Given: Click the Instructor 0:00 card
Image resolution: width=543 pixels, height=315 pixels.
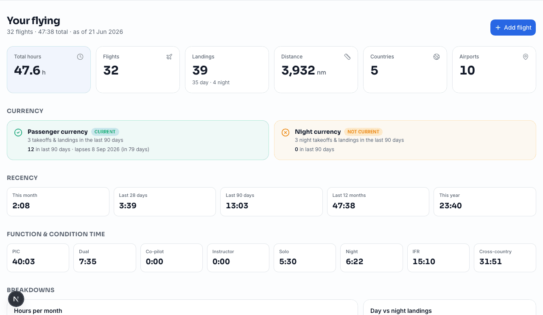Looking at the screenshot, I should tap(238, 258).
